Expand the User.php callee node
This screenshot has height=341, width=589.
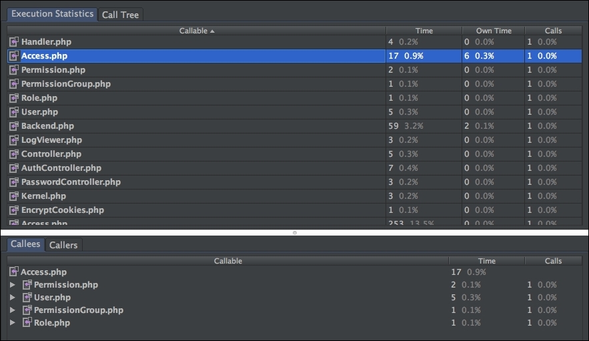tap(13, 298)
